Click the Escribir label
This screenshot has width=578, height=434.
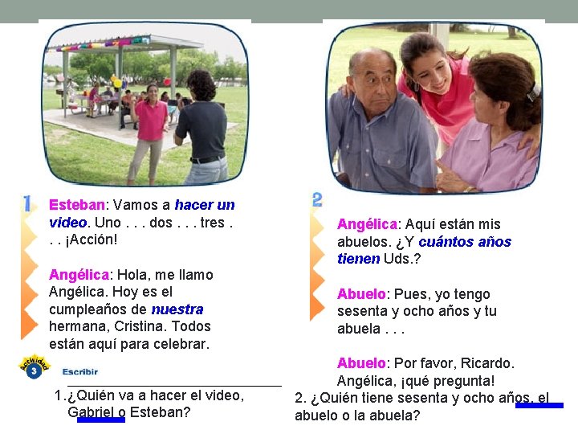tap(80, 371)
